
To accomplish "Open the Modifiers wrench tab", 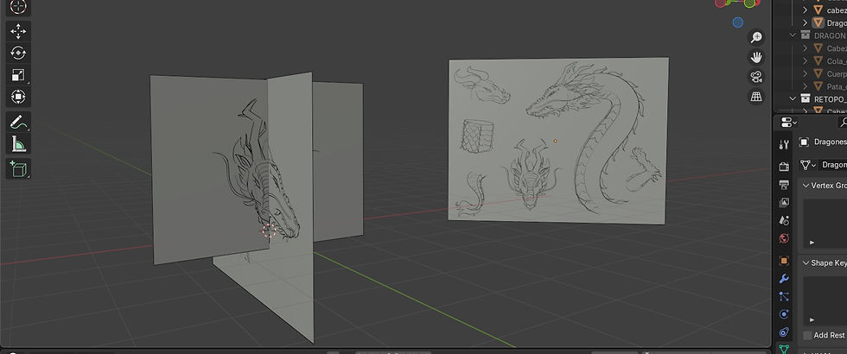I will tap(784, 278).
